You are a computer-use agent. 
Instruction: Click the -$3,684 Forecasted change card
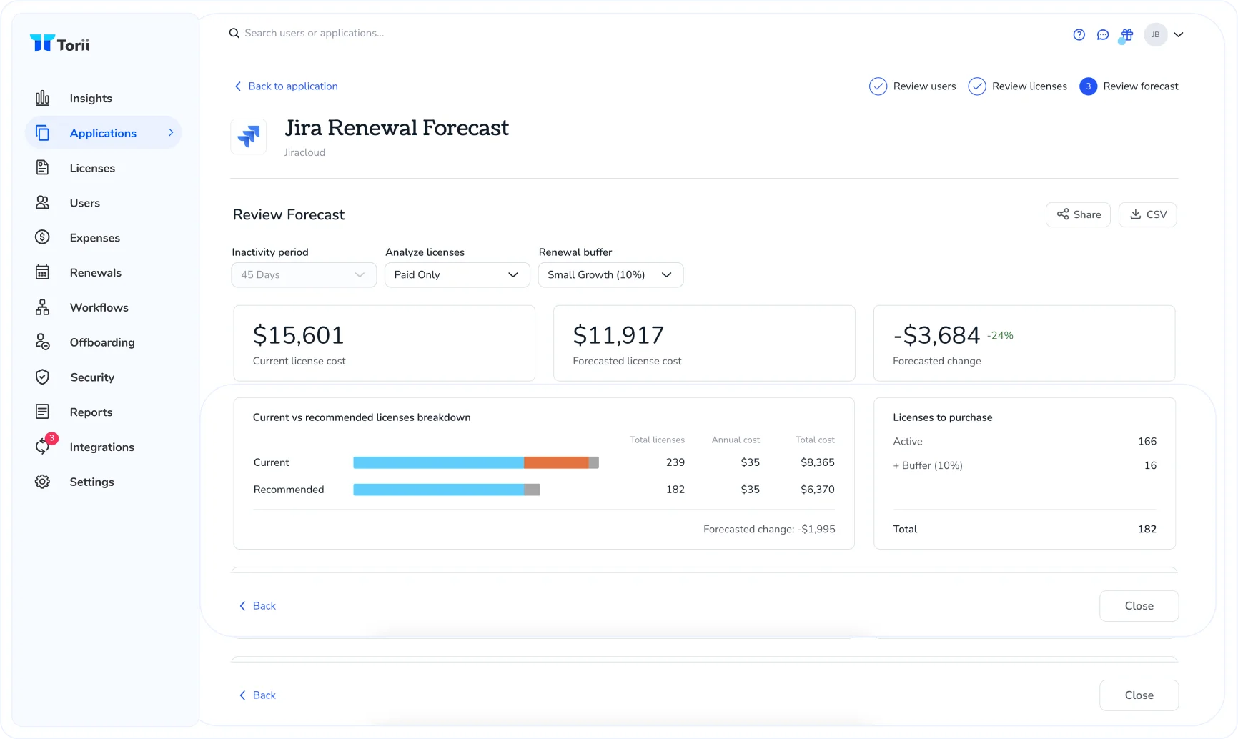(1024, 343)
